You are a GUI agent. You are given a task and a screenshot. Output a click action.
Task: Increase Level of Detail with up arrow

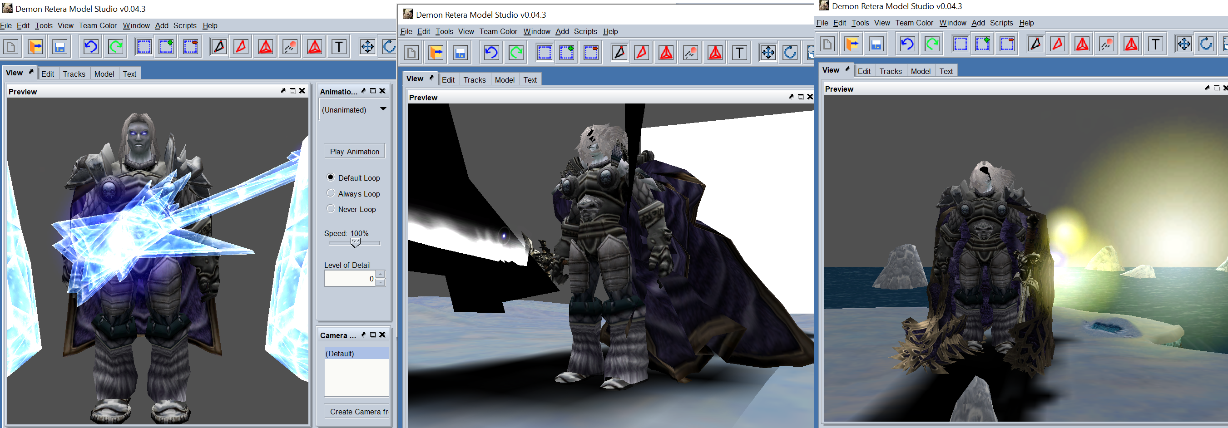coord(380,274)
